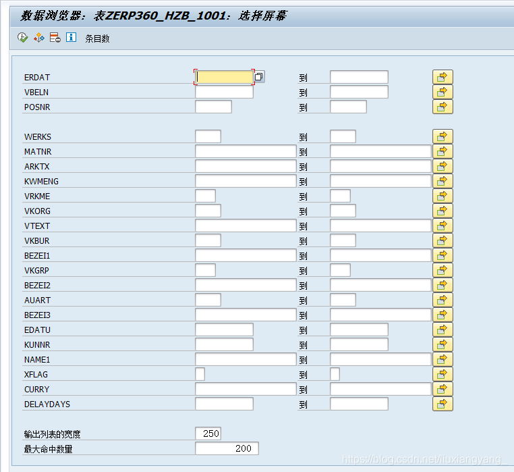Open multiple selection for VKORG
Viewport: 514px width, 472px height.
[x=442, y=211]
